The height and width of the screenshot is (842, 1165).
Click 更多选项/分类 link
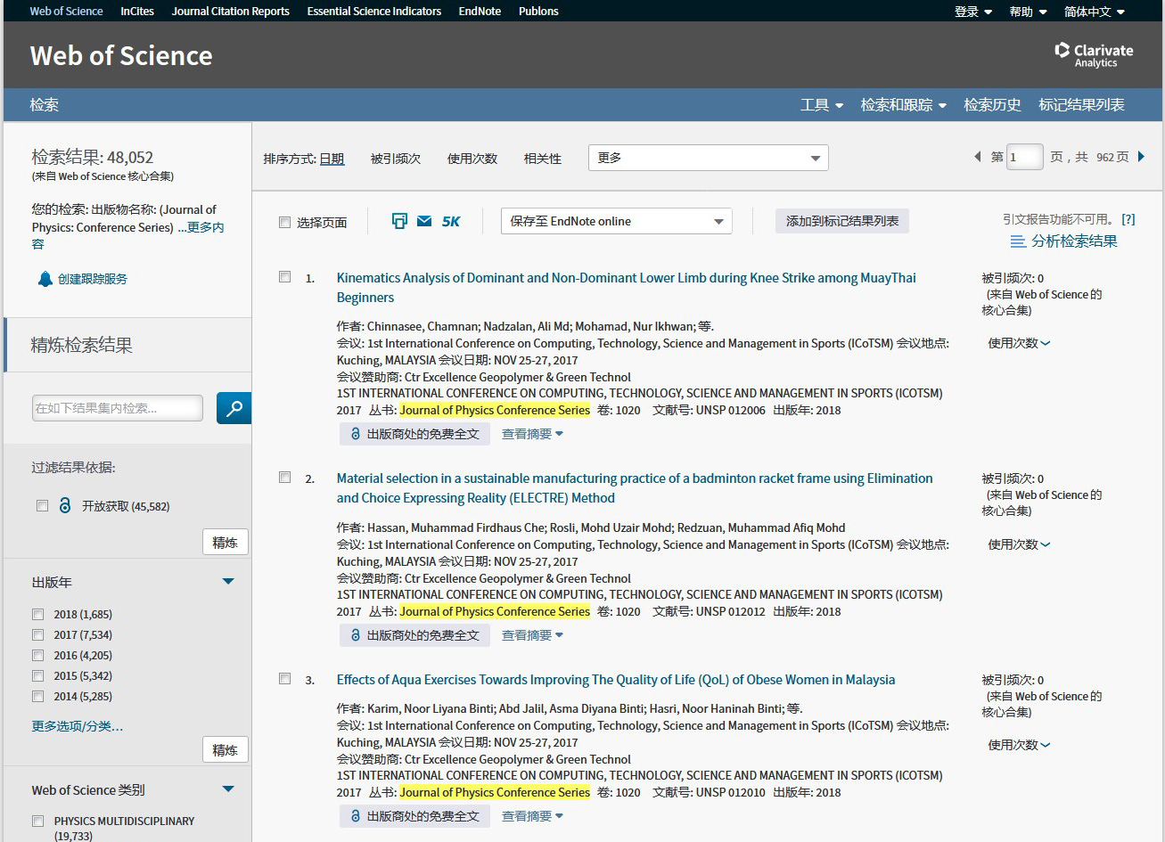(78, 726)
